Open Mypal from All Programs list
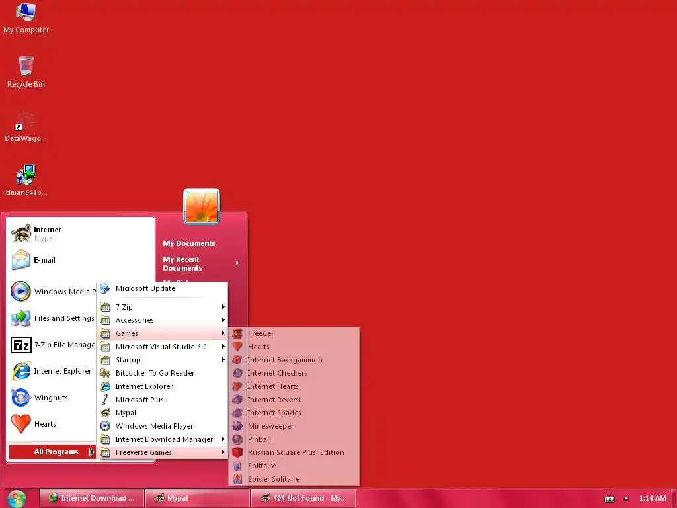Screen dimensions: 677x508 (x=163, y=413)
